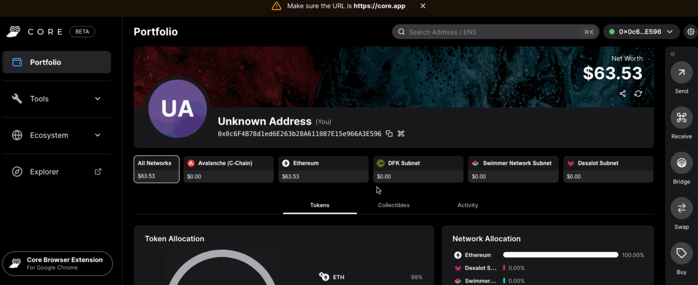Click the Net Worth $63.53 value

click(612, 73)
